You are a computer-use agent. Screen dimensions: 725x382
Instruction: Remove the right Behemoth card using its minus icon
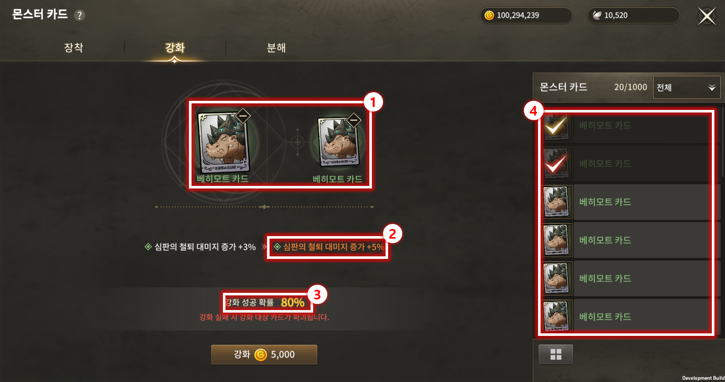(x=354, y=120)
